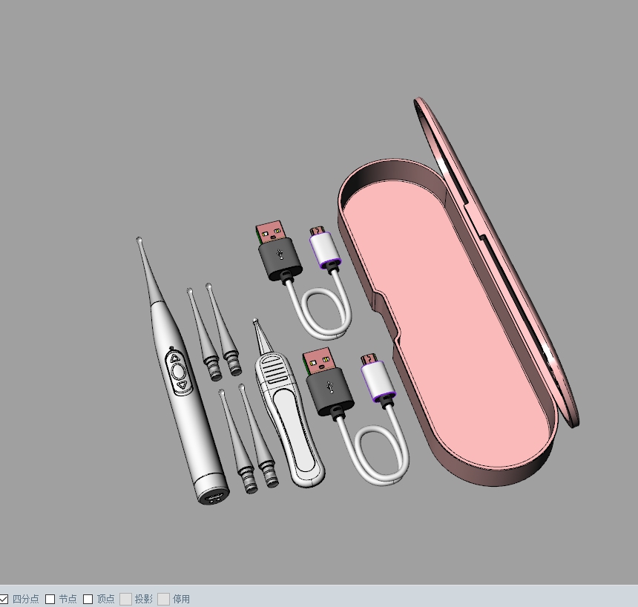Toggle the 停用 checkbox
638x607 pixels.
[x=163, y=599]
